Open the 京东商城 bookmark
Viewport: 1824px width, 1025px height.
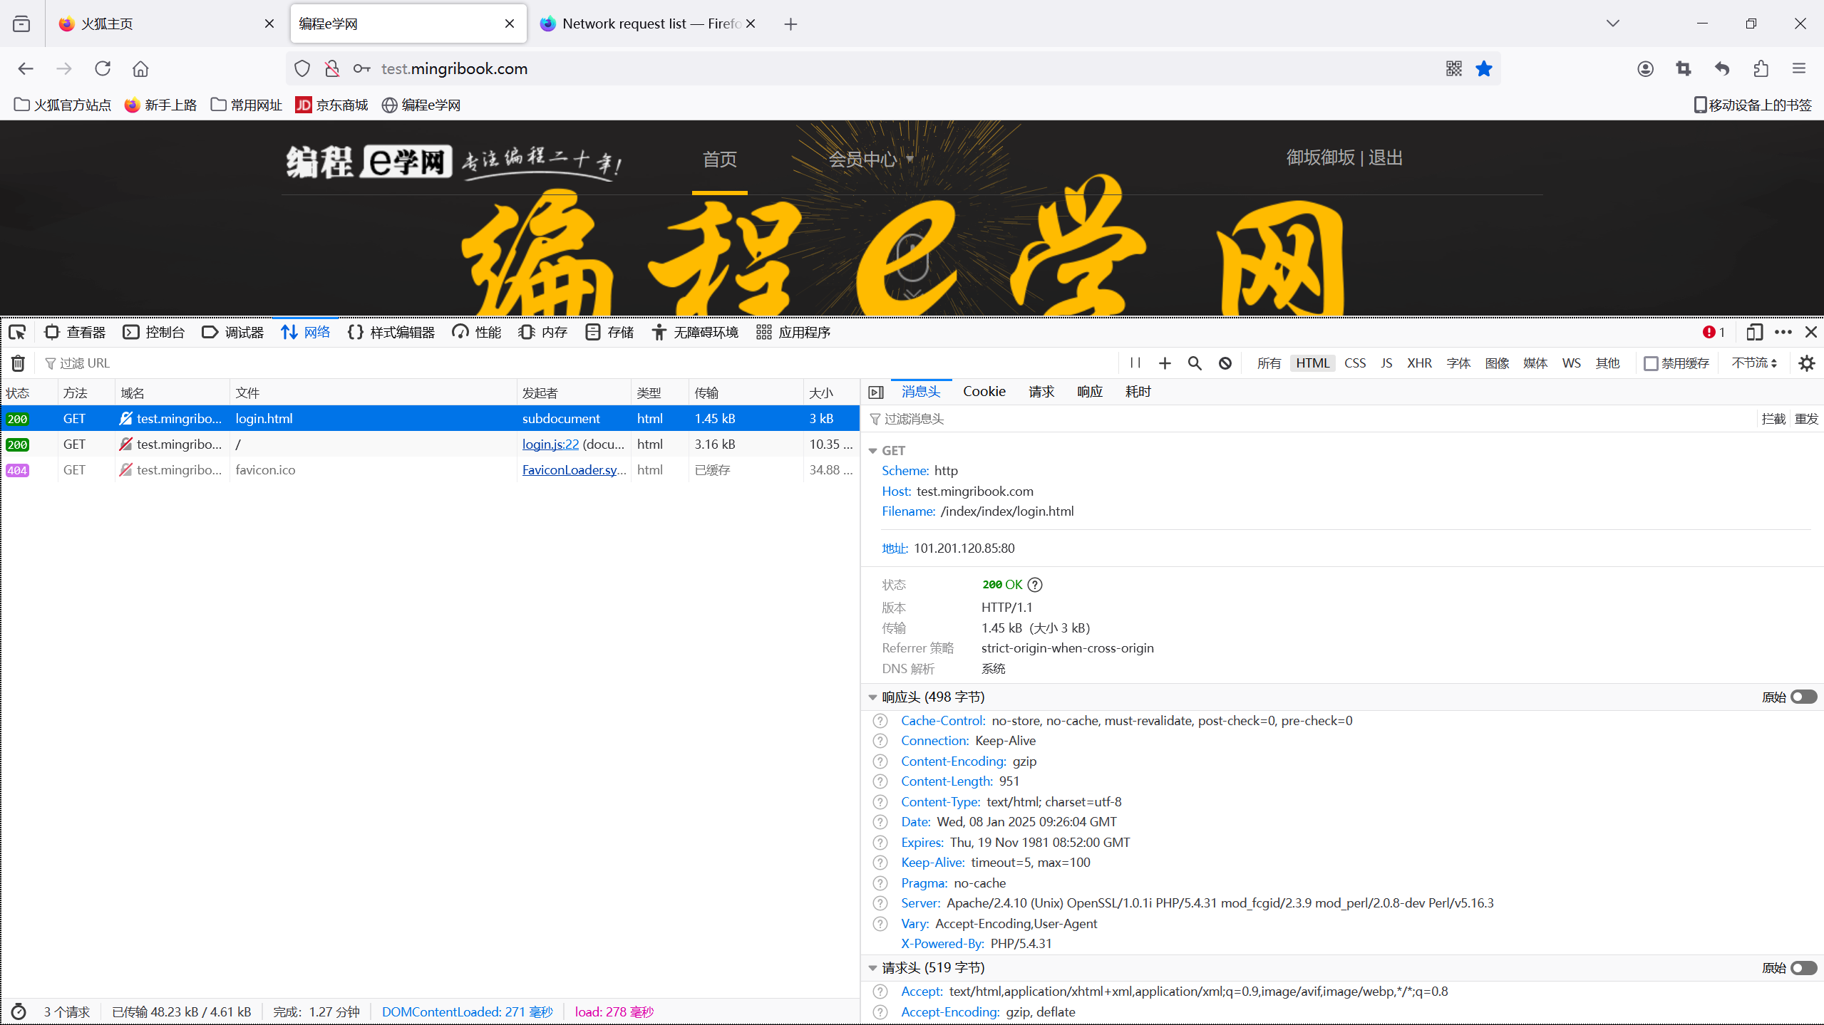point(331,105)
